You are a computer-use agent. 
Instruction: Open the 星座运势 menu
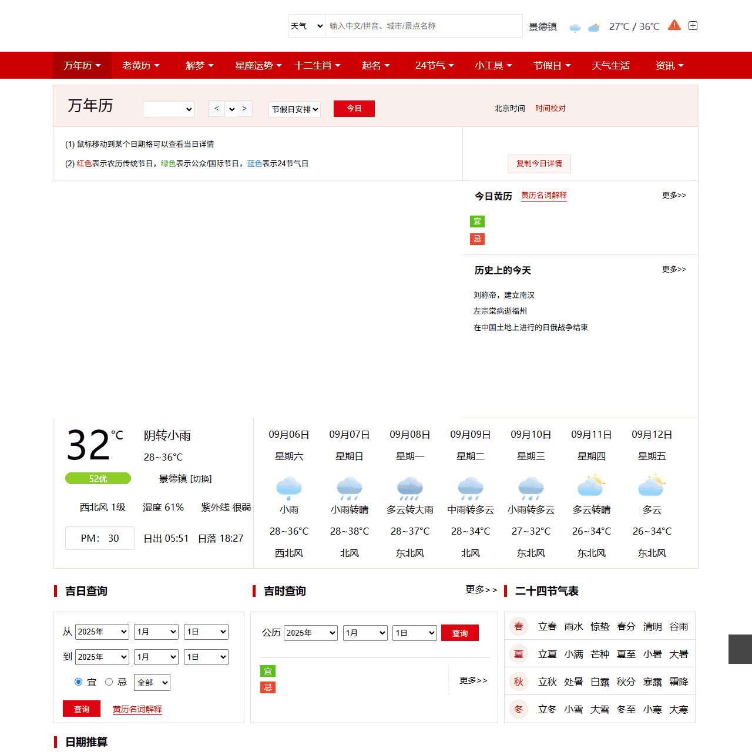(257, 65)
